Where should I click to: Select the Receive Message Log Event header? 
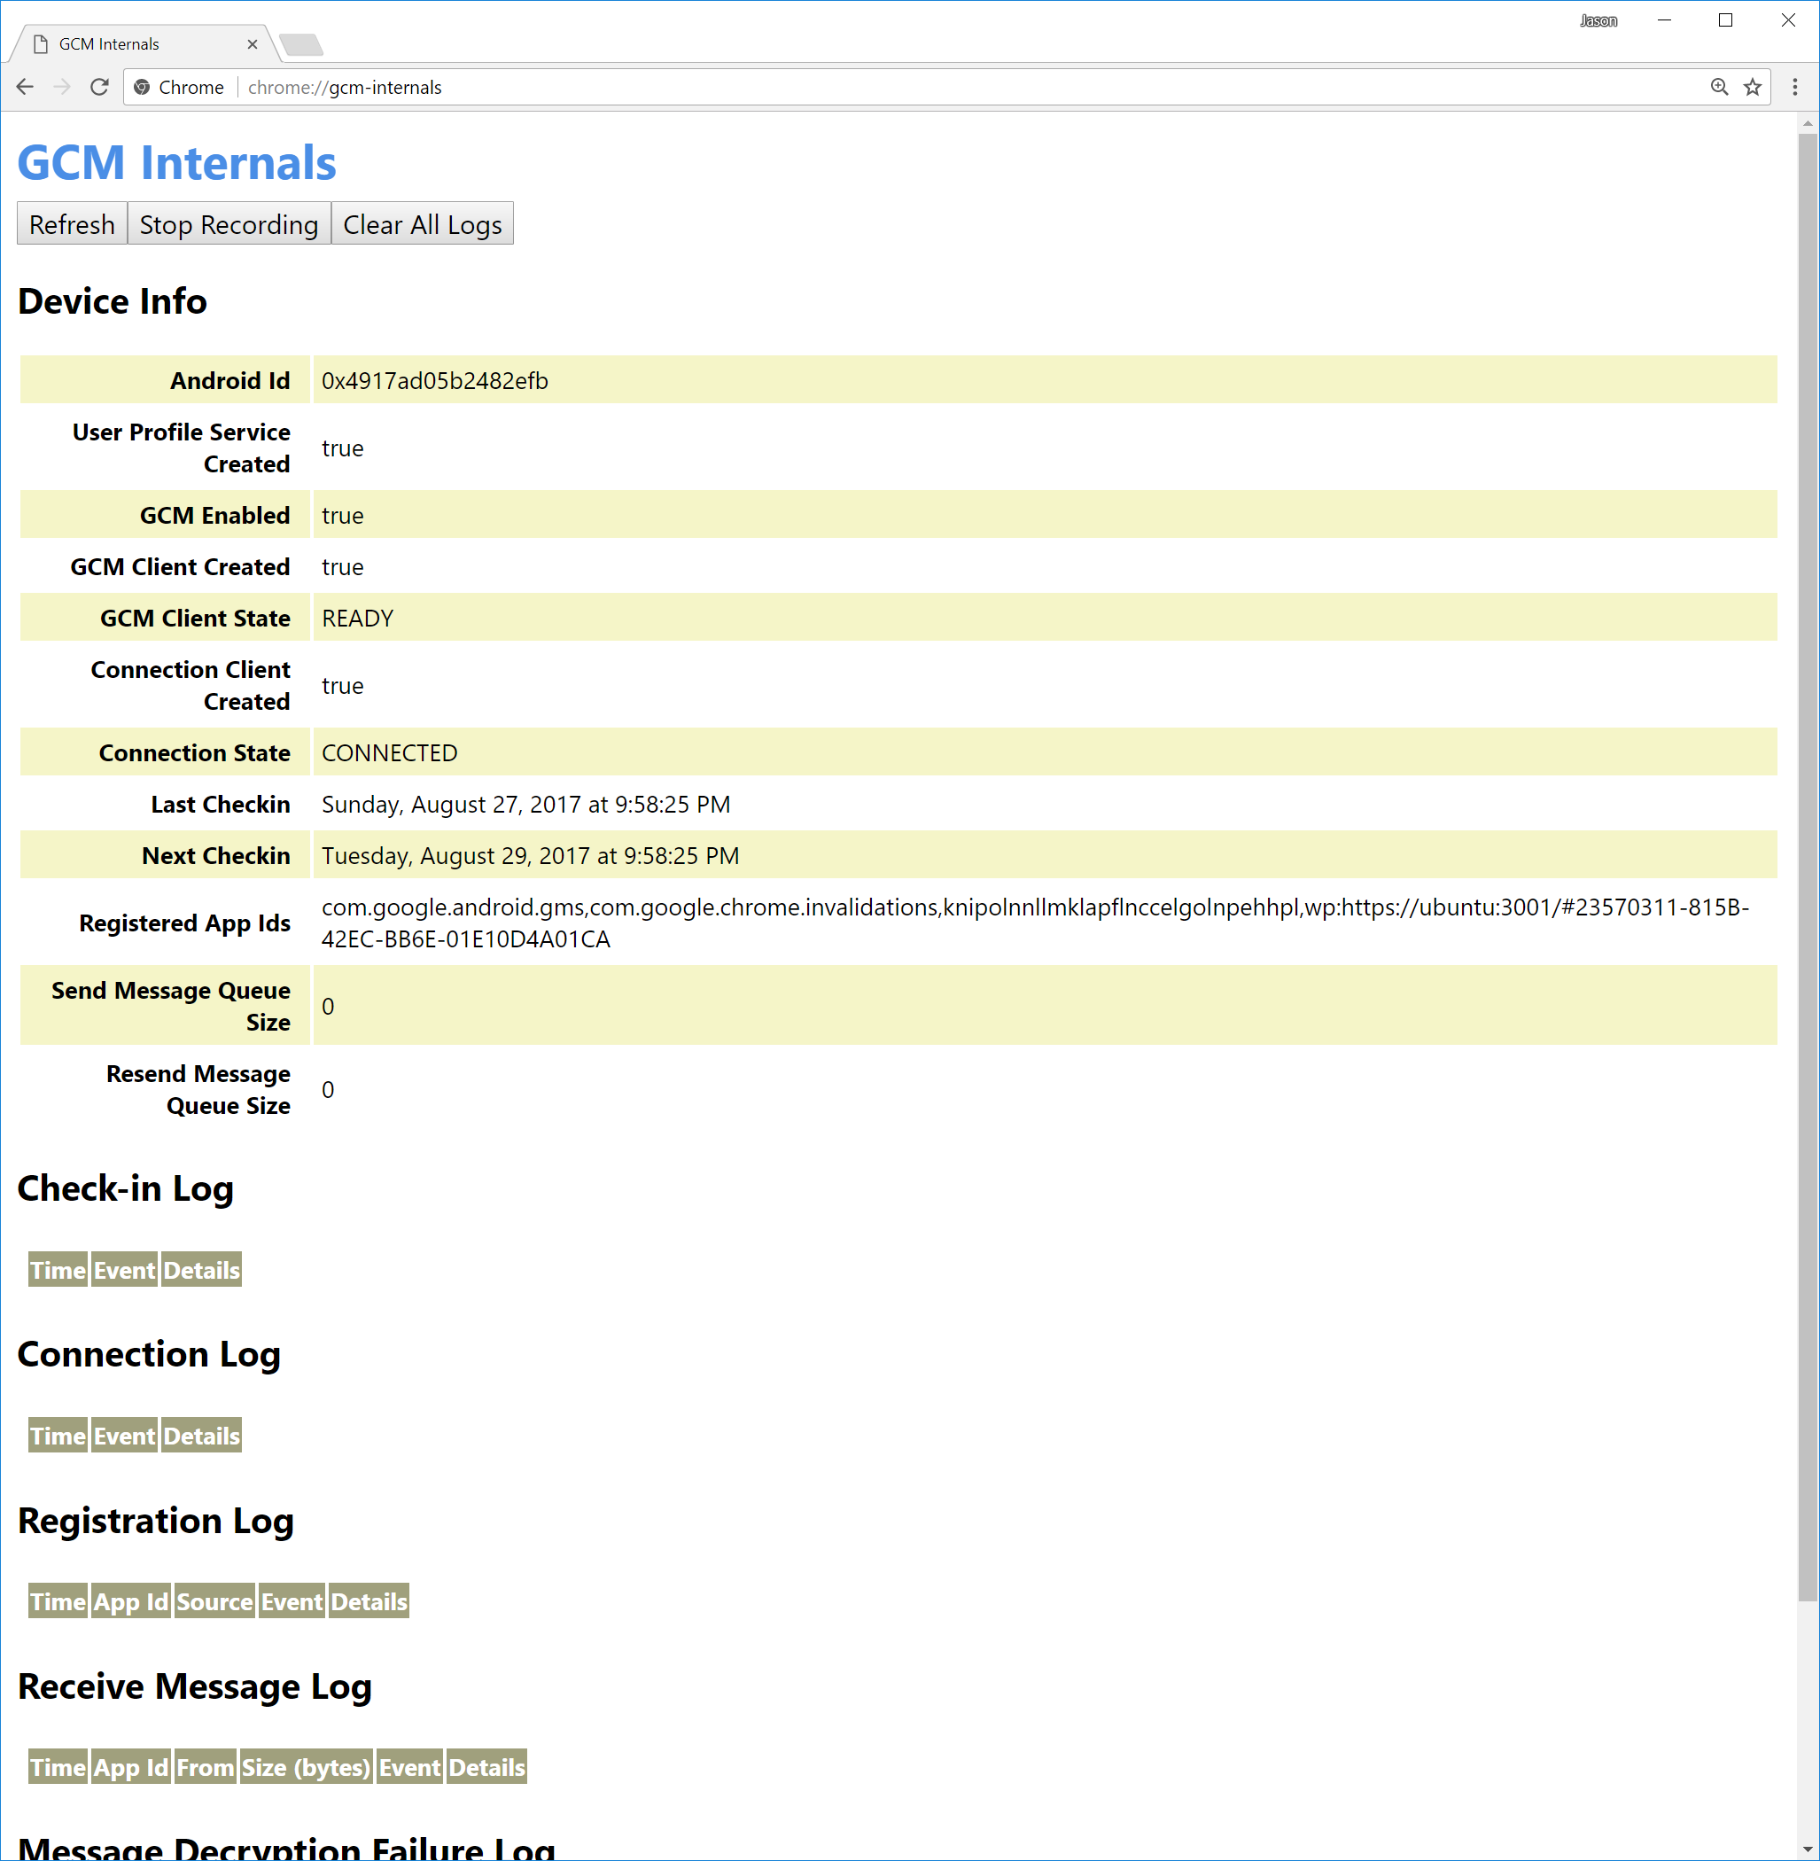pos(409,1767)
